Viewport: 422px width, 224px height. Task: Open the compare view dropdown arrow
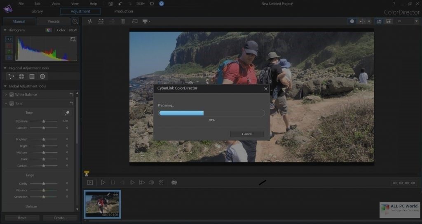tap(369, 21)
